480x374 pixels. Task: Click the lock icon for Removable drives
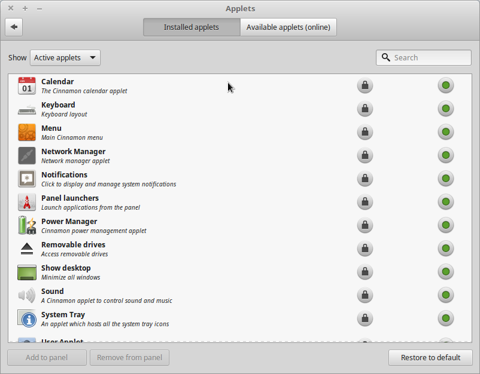(x=365, y=249)
